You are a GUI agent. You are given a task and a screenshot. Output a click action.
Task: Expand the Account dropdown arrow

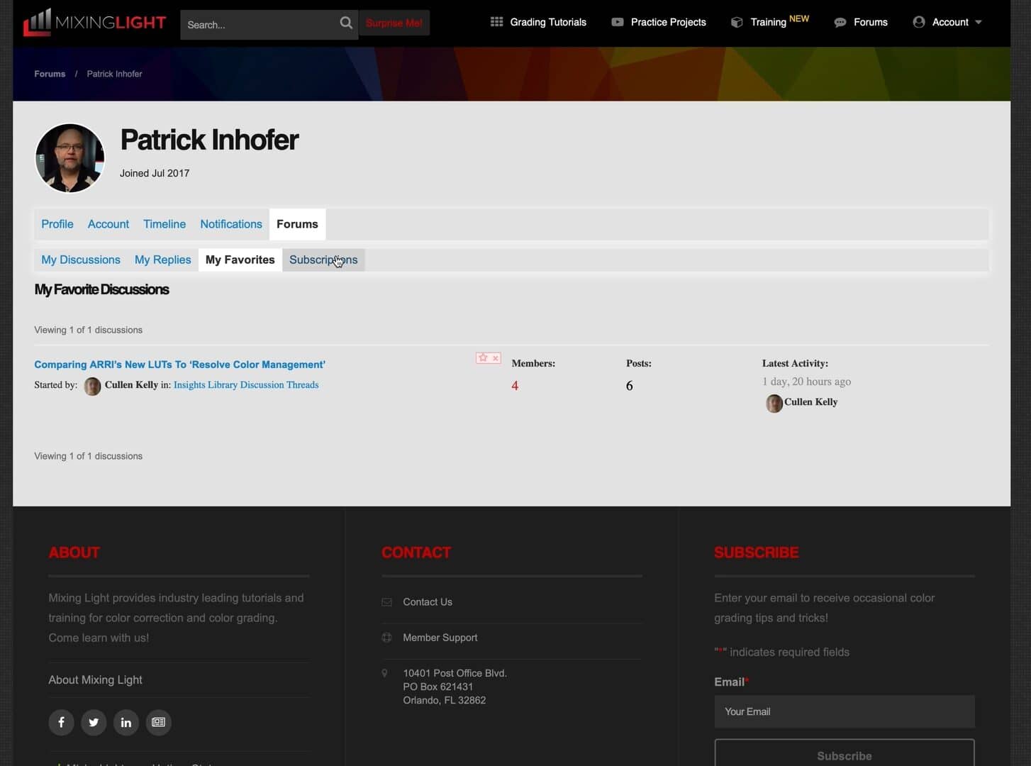(979, 22)
